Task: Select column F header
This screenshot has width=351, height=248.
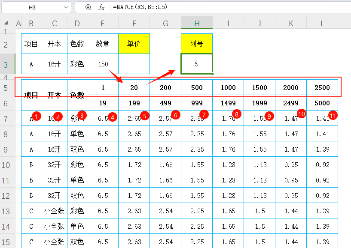Action: pos(134,23)
